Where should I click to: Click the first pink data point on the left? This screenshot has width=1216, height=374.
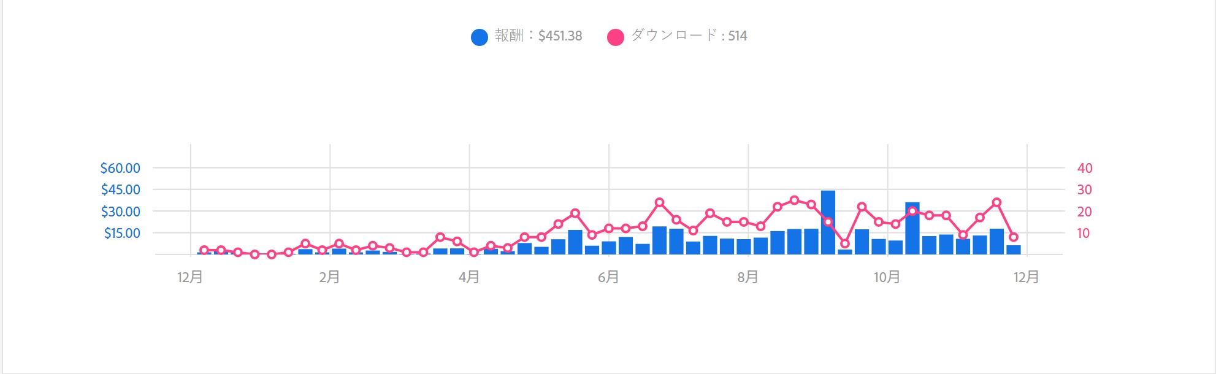pos(204,250)
